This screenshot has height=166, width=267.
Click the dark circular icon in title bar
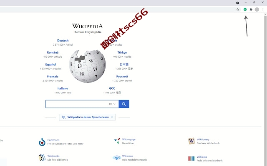(x=237, y=3)
